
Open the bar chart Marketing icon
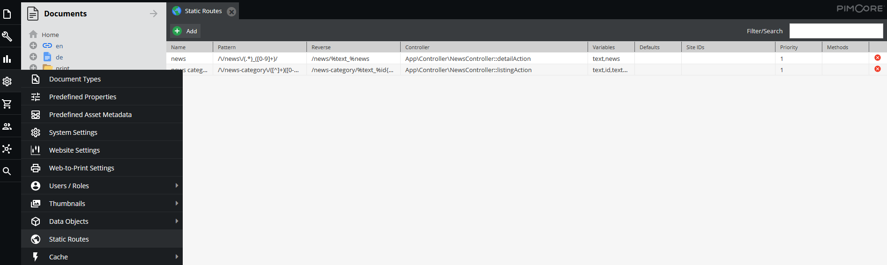pos(7,59)
